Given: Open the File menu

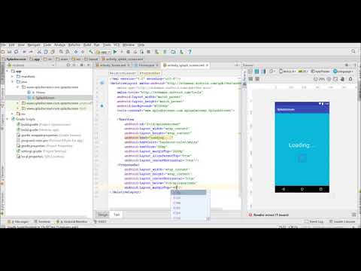Looking at the screenshot, I should coord(3,45).
